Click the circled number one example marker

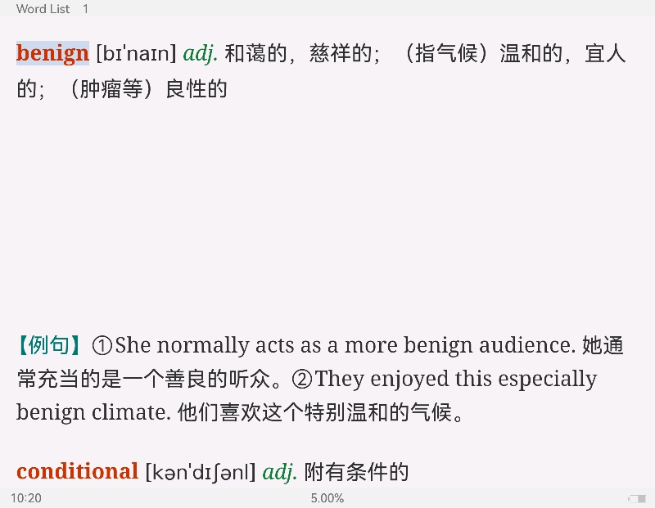pyautogui.click(x=102, y=346)
